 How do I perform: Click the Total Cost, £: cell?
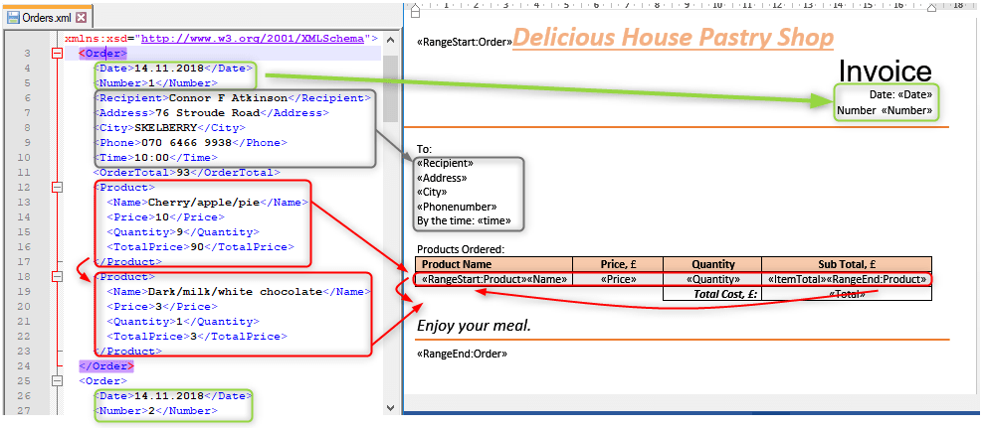point(712,294)
